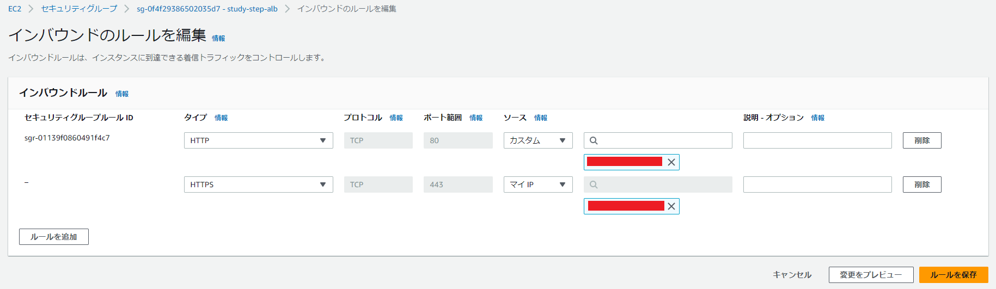
Task: Remove the source chip under the HTTP rule
Action: [671, 162]
